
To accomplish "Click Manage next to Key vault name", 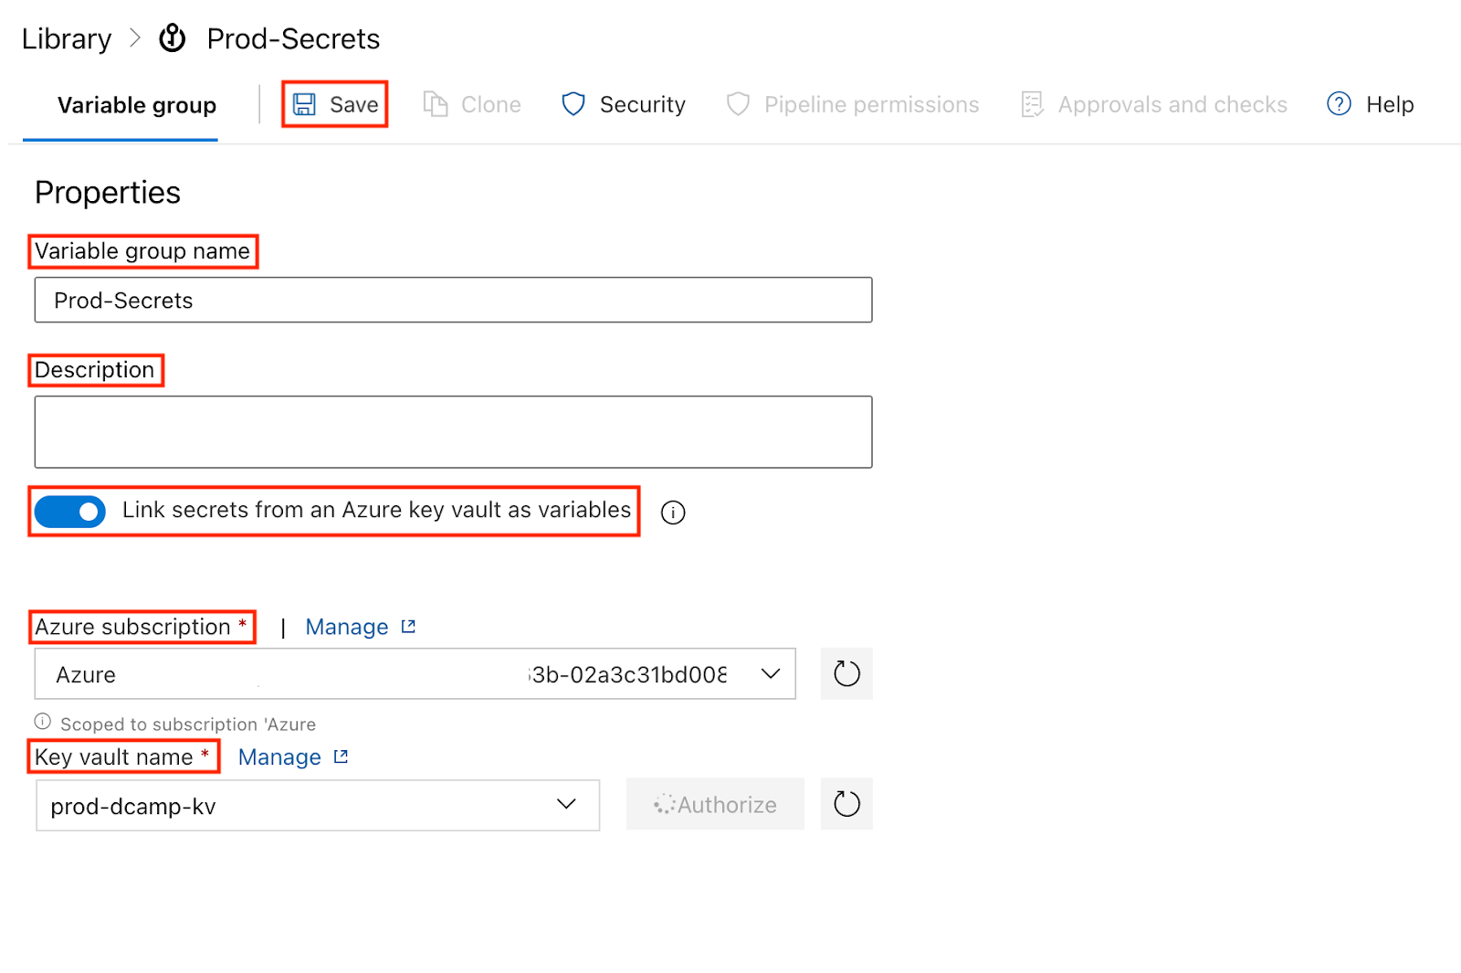I will coord(279,756).
